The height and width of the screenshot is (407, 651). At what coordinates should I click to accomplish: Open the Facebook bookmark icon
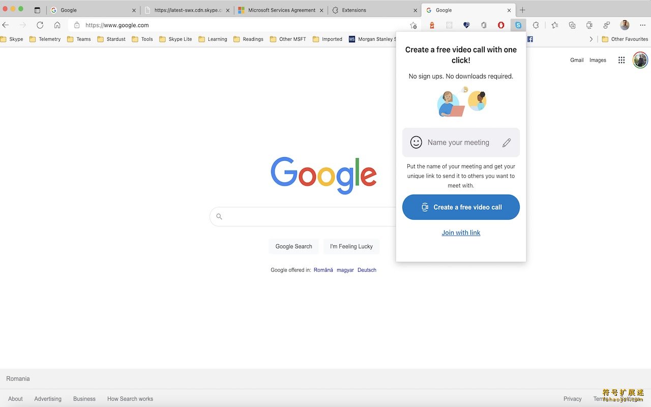coord(530,39)
